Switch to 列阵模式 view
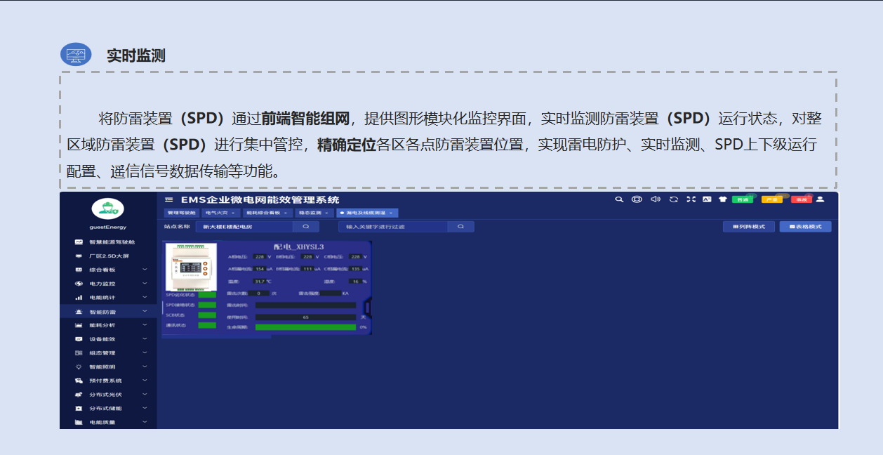This screenshot has height=455, width=883. click(749, 227)
